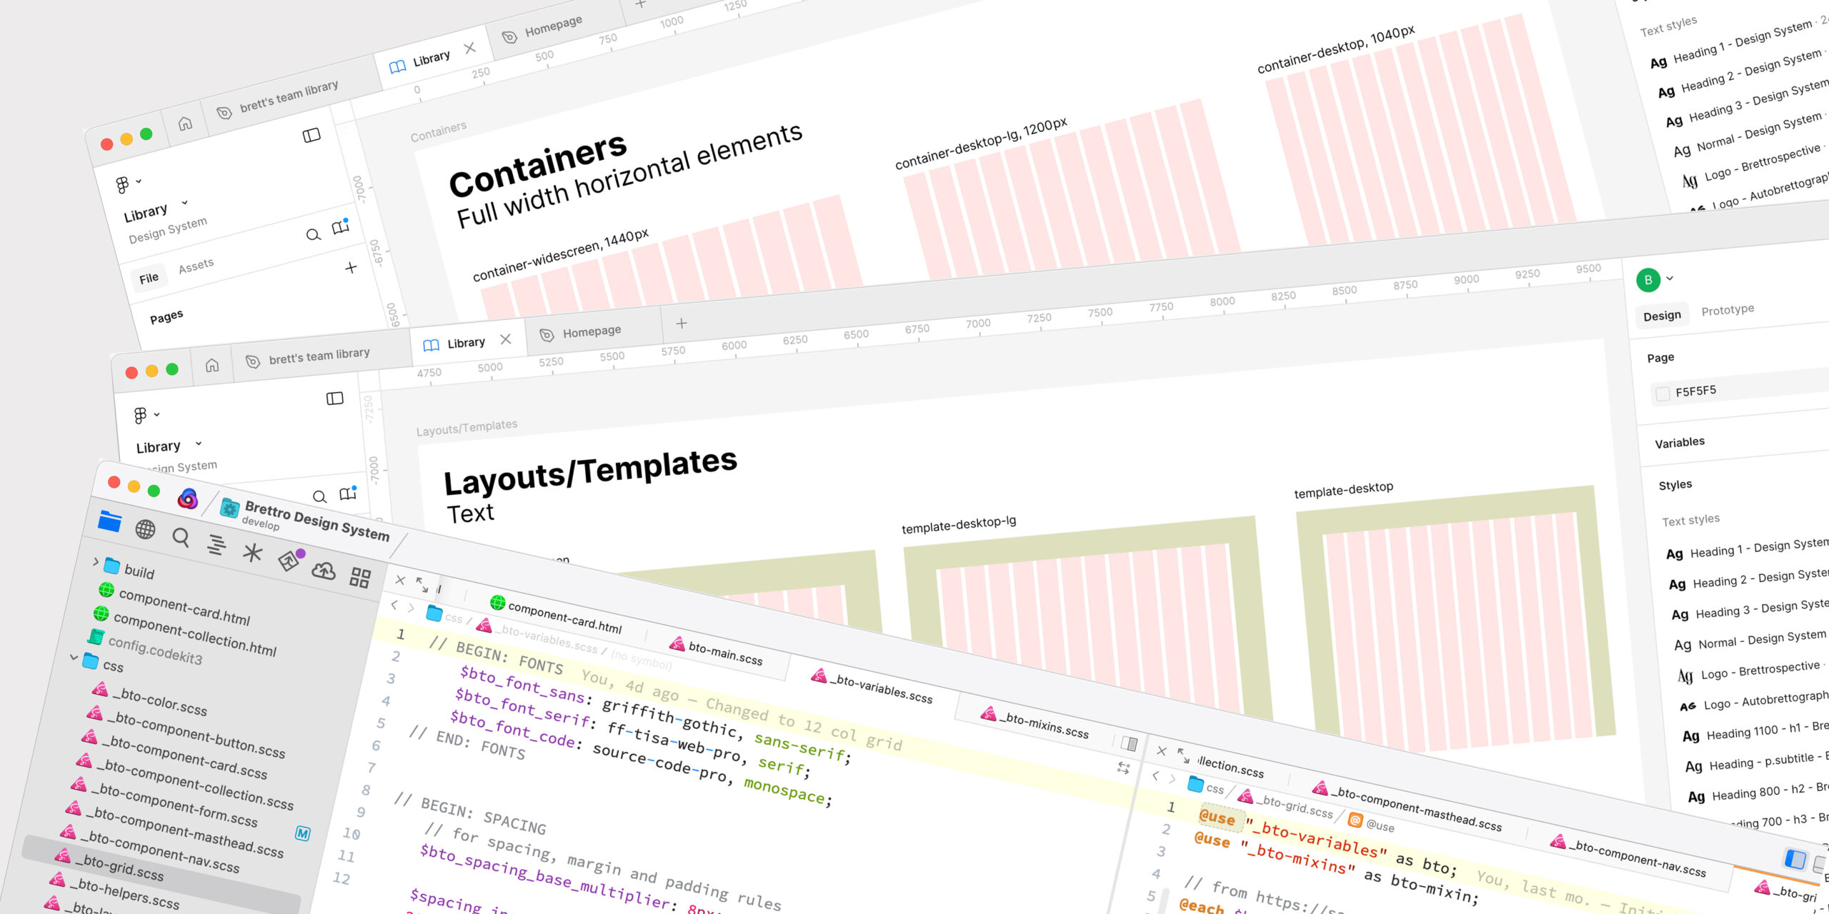The height and width of the screenshot is (914, 1829).
Task: Open the globe remote sidebar in code editor
Action: [145, 529]
